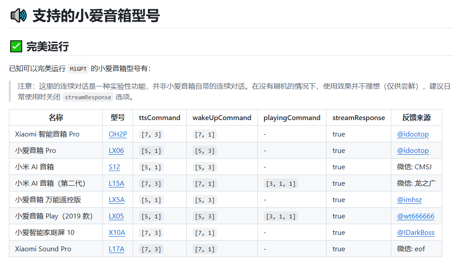
Task: Select the 支持的小爱音箱型号 heading
Action: pyautogui.click(x=96, y=16)
